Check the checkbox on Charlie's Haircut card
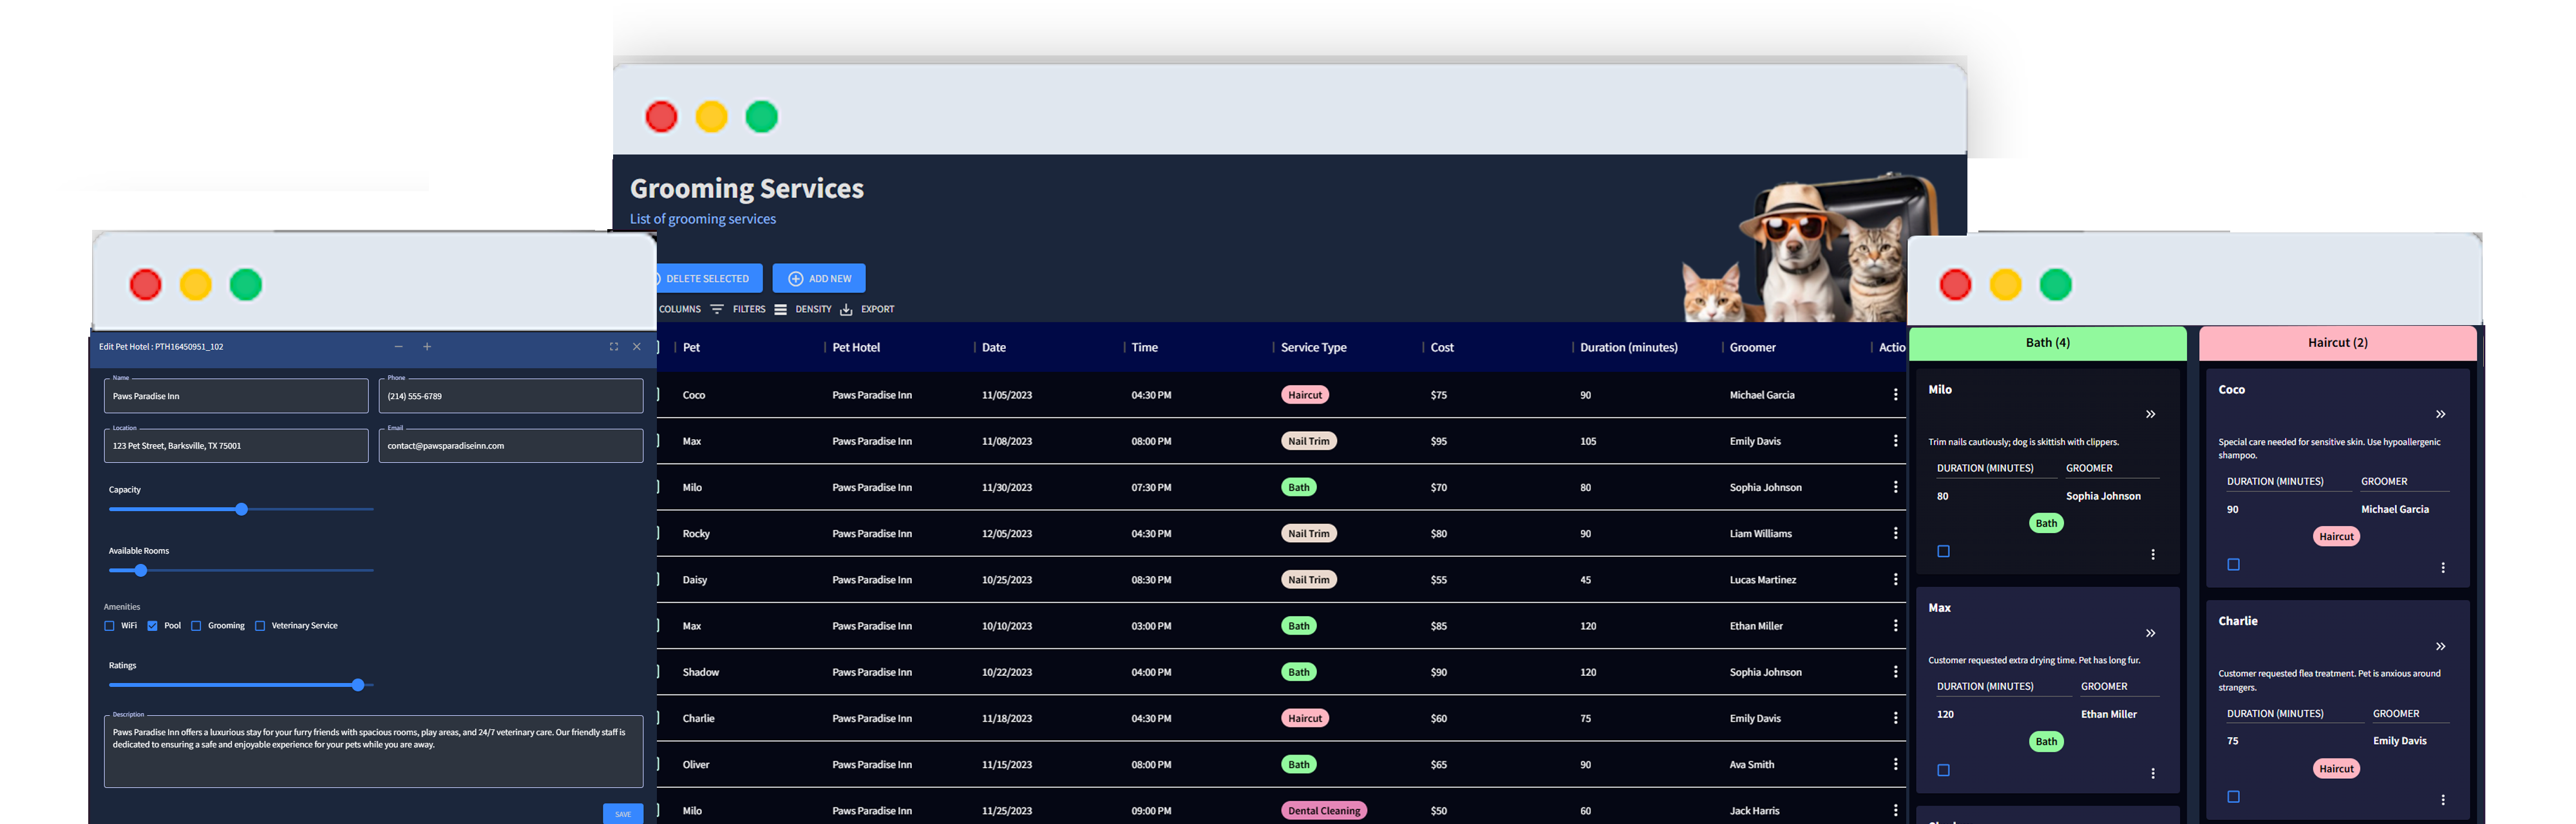 click(x=2233, y=797)
